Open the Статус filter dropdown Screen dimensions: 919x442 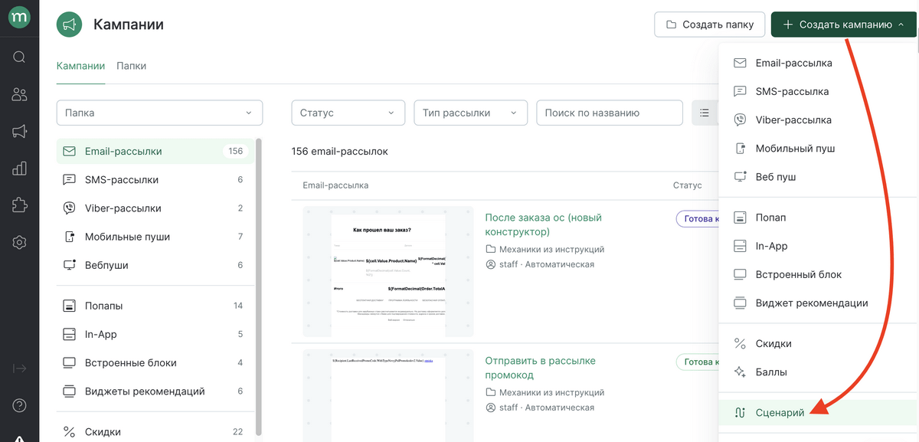(348, 113)
